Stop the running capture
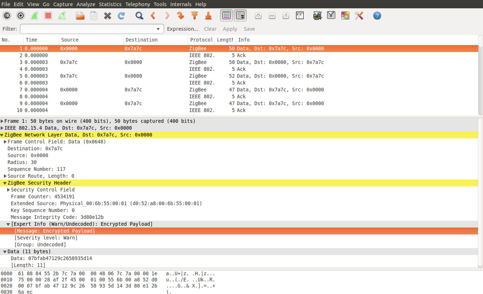The height and width of the screenshot is (294, 483). pos(48,16)
